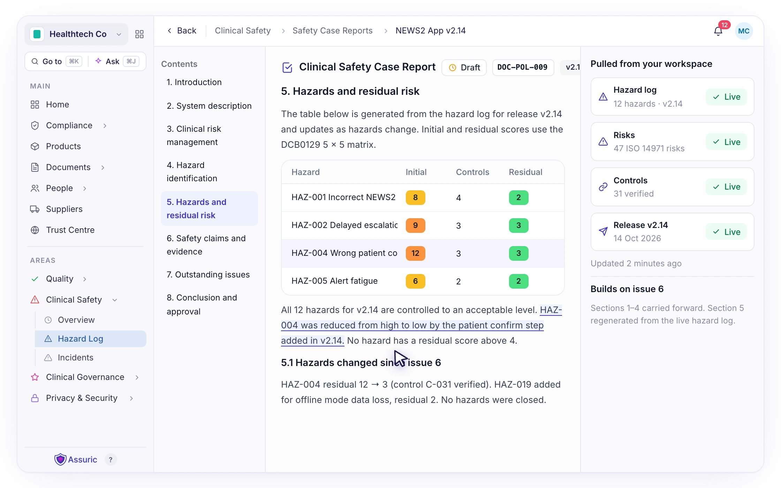Image resolution: width=781 pixels, height=488 pixels.
Task: Expand the Quality area chevron
Action: click(85, 279)
